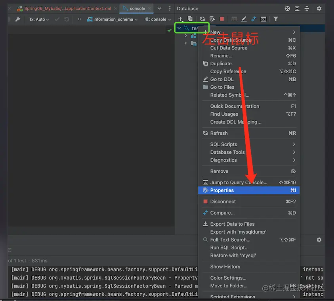This screenshot has width=334, height=301.
Task: Select Properties from the context menu
Action: tap(222, 191)
